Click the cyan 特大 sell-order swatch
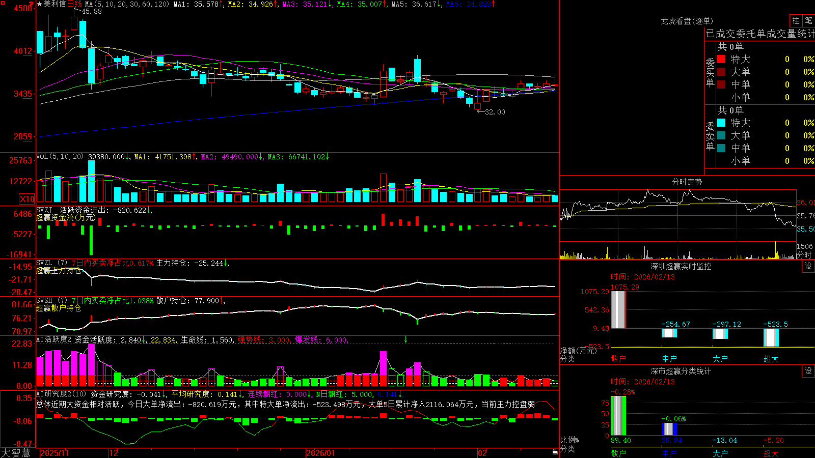This screenshot has height=458, width=815. (721, 123)
